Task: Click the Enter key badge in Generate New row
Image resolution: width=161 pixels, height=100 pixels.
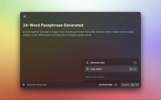Action: (x=135, y=63)
